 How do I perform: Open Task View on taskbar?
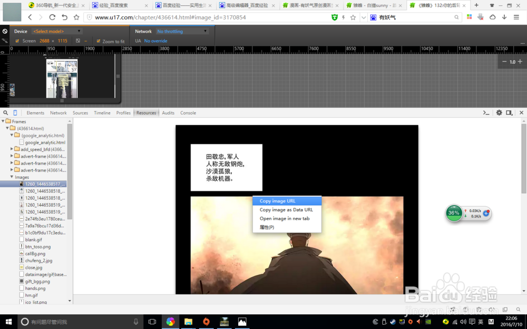point(152,322)
